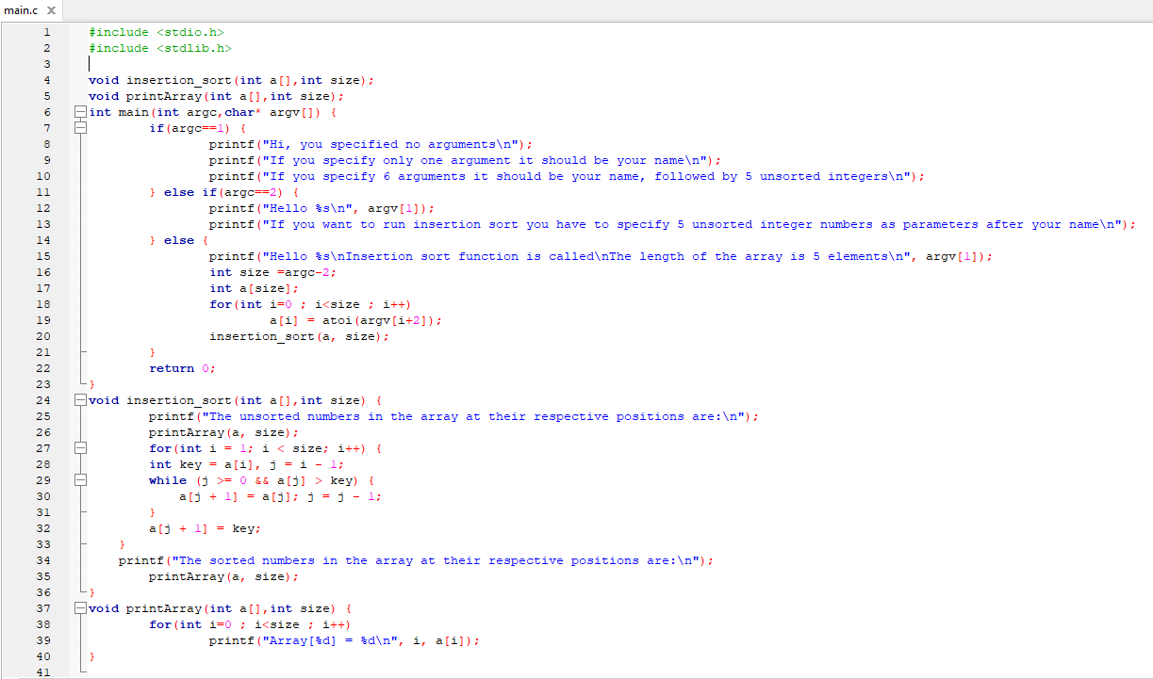
Task: Click the 'a[j + 1] = key;' statement
Action: (206, 528)
